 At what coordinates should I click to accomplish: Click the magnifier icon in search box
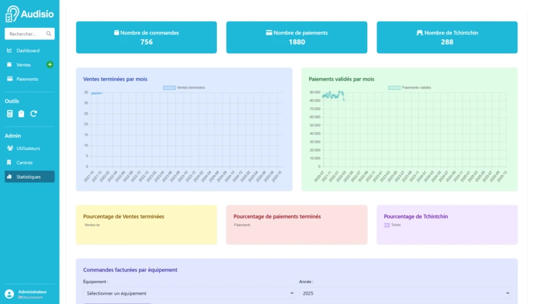coord(49,34)
